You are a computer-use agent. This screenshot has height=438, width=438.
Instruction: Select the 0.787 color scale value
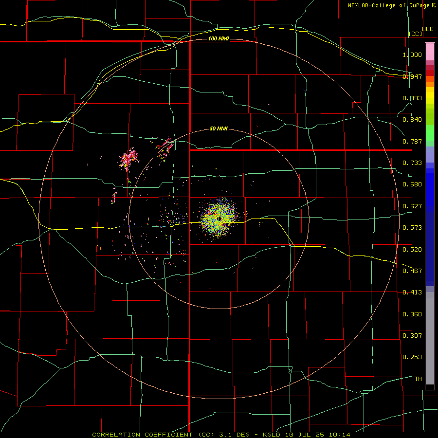(412, 141)
